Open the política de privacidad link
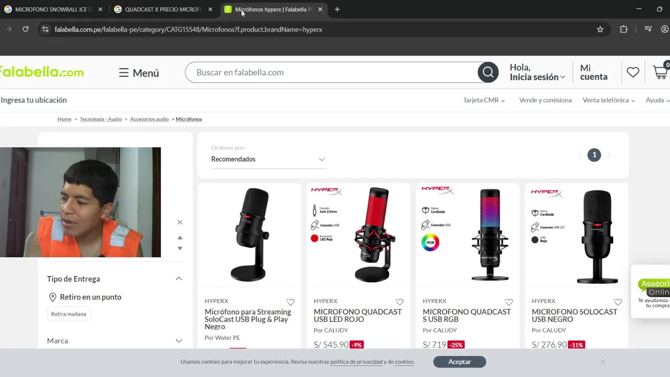The image size is (670, 377). tap(356, 362)
